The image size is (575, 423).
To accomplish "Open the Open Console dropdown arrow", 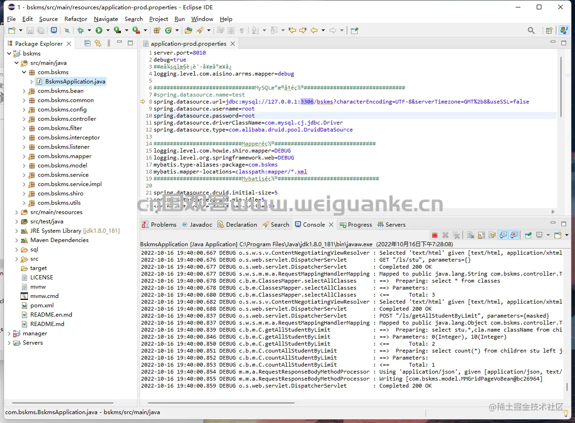I will click(567, 235).
